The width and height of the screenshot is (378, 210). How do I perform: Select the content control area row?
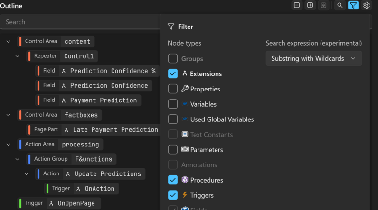point(56,41)
